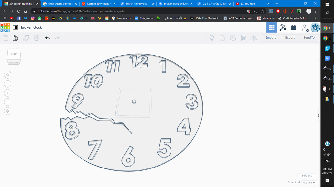Open '160+ Free Electroni...' bookmark
This screenshot has height=187, width=334.
point(205,18)
